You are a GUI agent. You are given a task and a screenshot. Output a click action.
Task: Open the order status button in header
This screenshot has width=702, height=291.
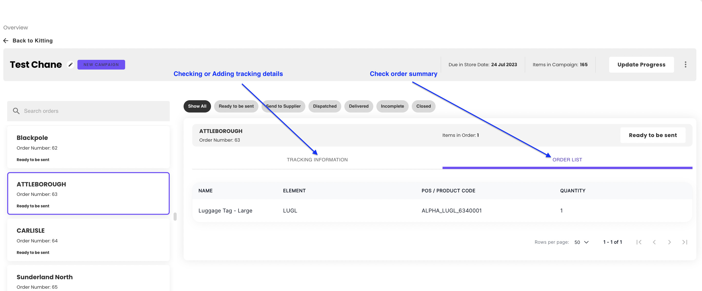click(x=653, y=135)
